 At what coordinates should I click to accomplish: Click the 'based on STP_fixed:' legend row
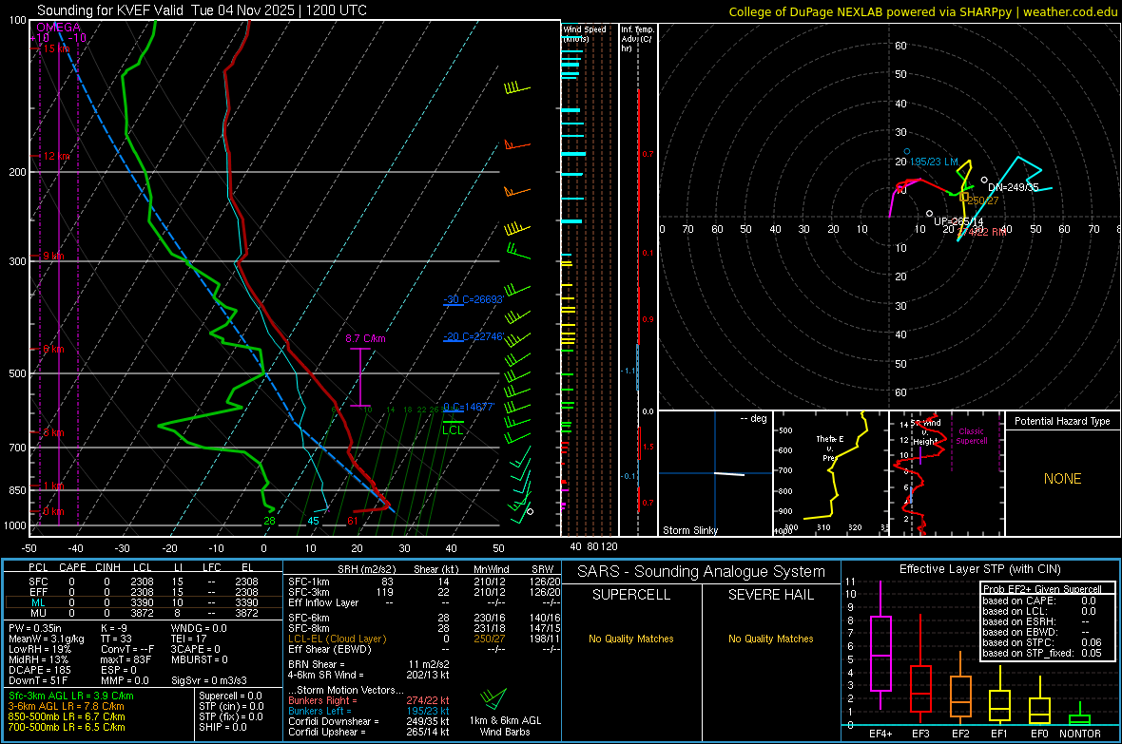(1042, 653)
